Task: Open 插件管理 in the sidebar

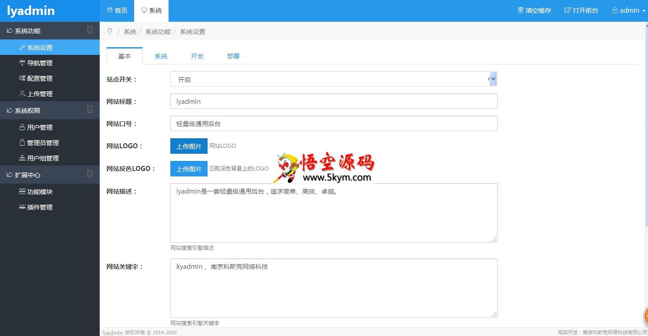Action: 50,207
